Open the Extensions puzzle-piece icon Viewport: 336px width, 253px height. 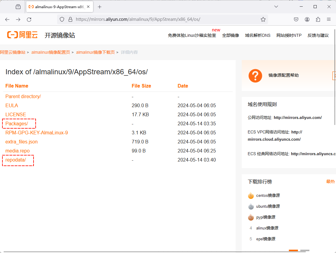point(318,19)
